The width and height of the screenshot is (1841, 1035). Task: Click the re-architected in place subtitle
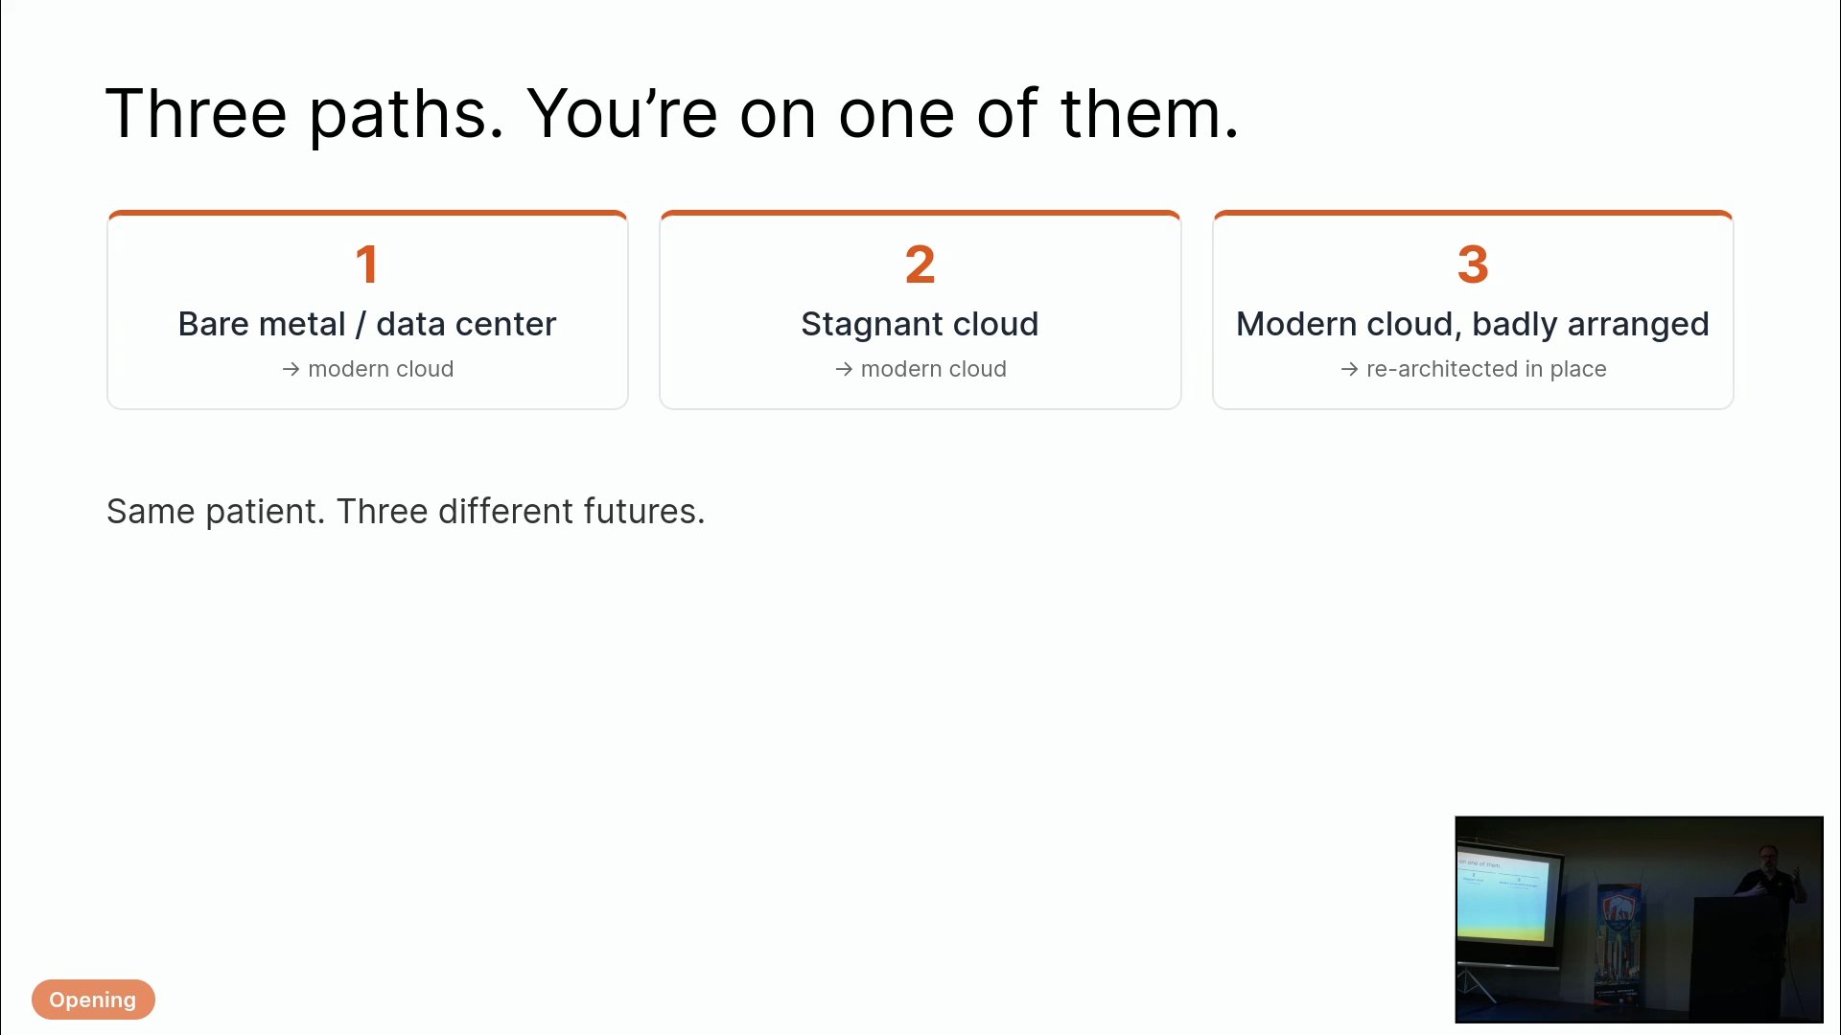[x=1486, y=369]
